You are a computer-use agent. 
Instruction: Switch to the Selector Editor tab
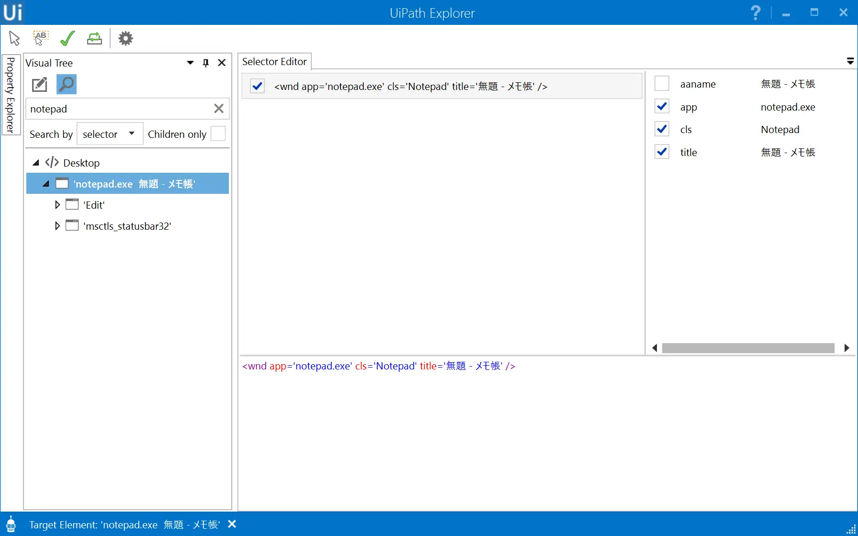tap(274, 62)
